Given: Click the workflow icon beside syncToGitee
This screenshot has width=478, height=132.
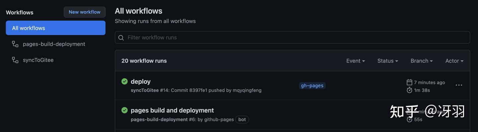Looking at the screenshot, I should tap(15, 60).
